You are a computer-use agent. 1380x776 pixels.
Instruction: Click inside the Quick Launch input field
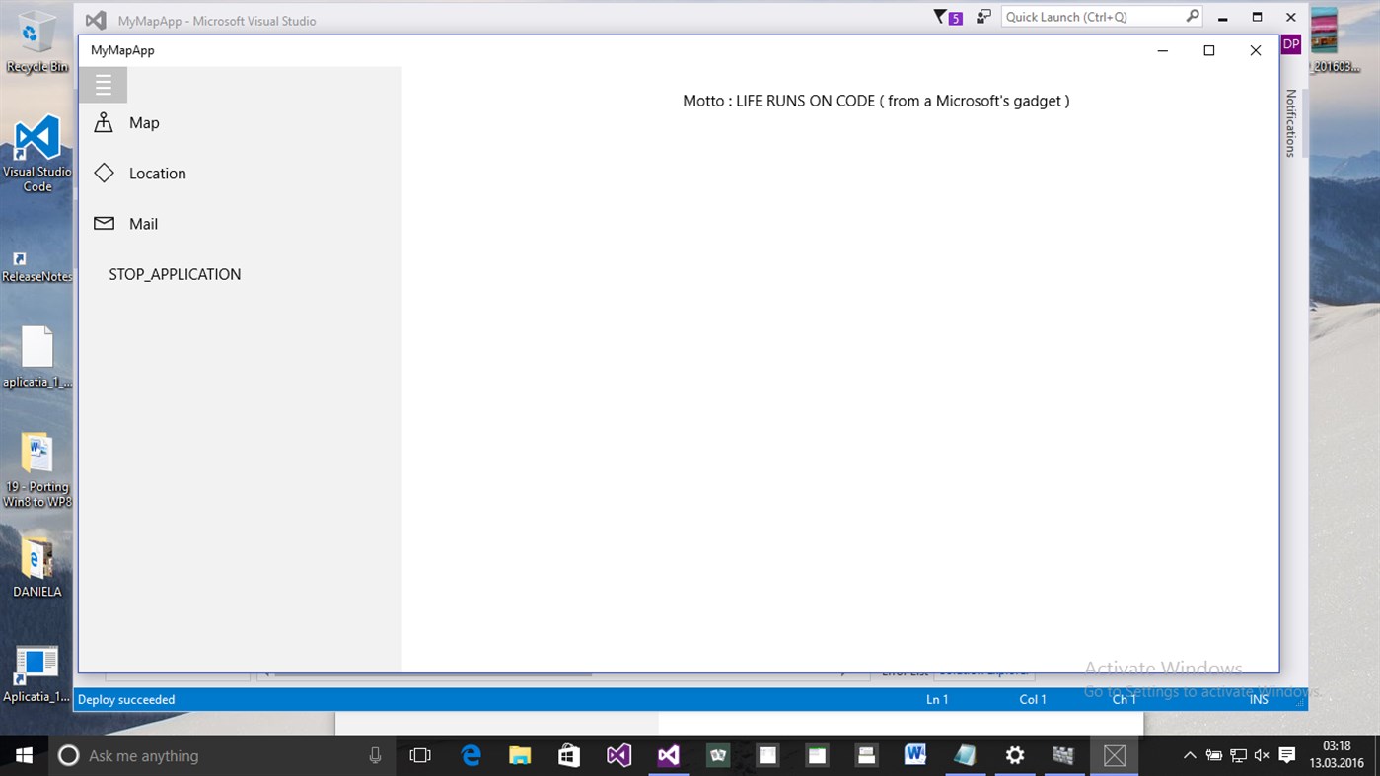click(x=1085, y=16)
